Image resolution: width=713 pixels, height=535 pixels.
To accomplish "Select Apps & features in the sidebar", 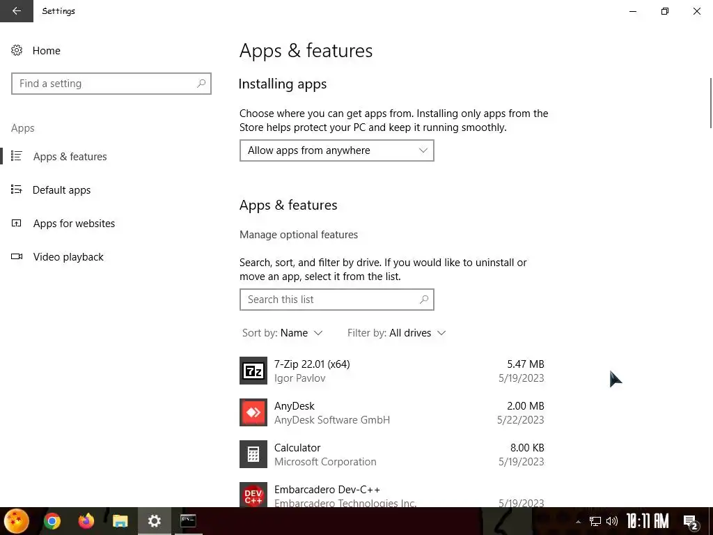I will click(70, 157).
